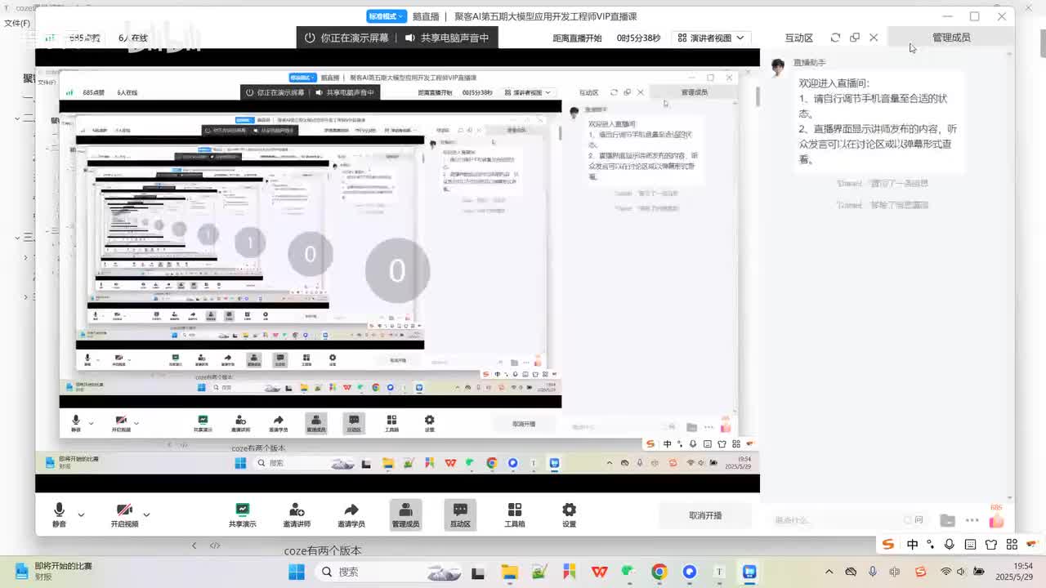Image resolution: width=1046 pixels, height=588 pixels.
Task: Open the microphone options arrow beside 静音
Action: pos(81,514)
